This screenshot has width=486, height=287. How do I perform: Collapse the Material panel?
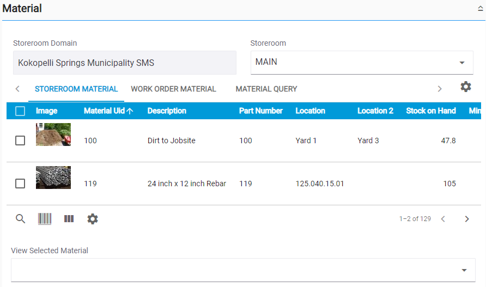tap(481, 9)
